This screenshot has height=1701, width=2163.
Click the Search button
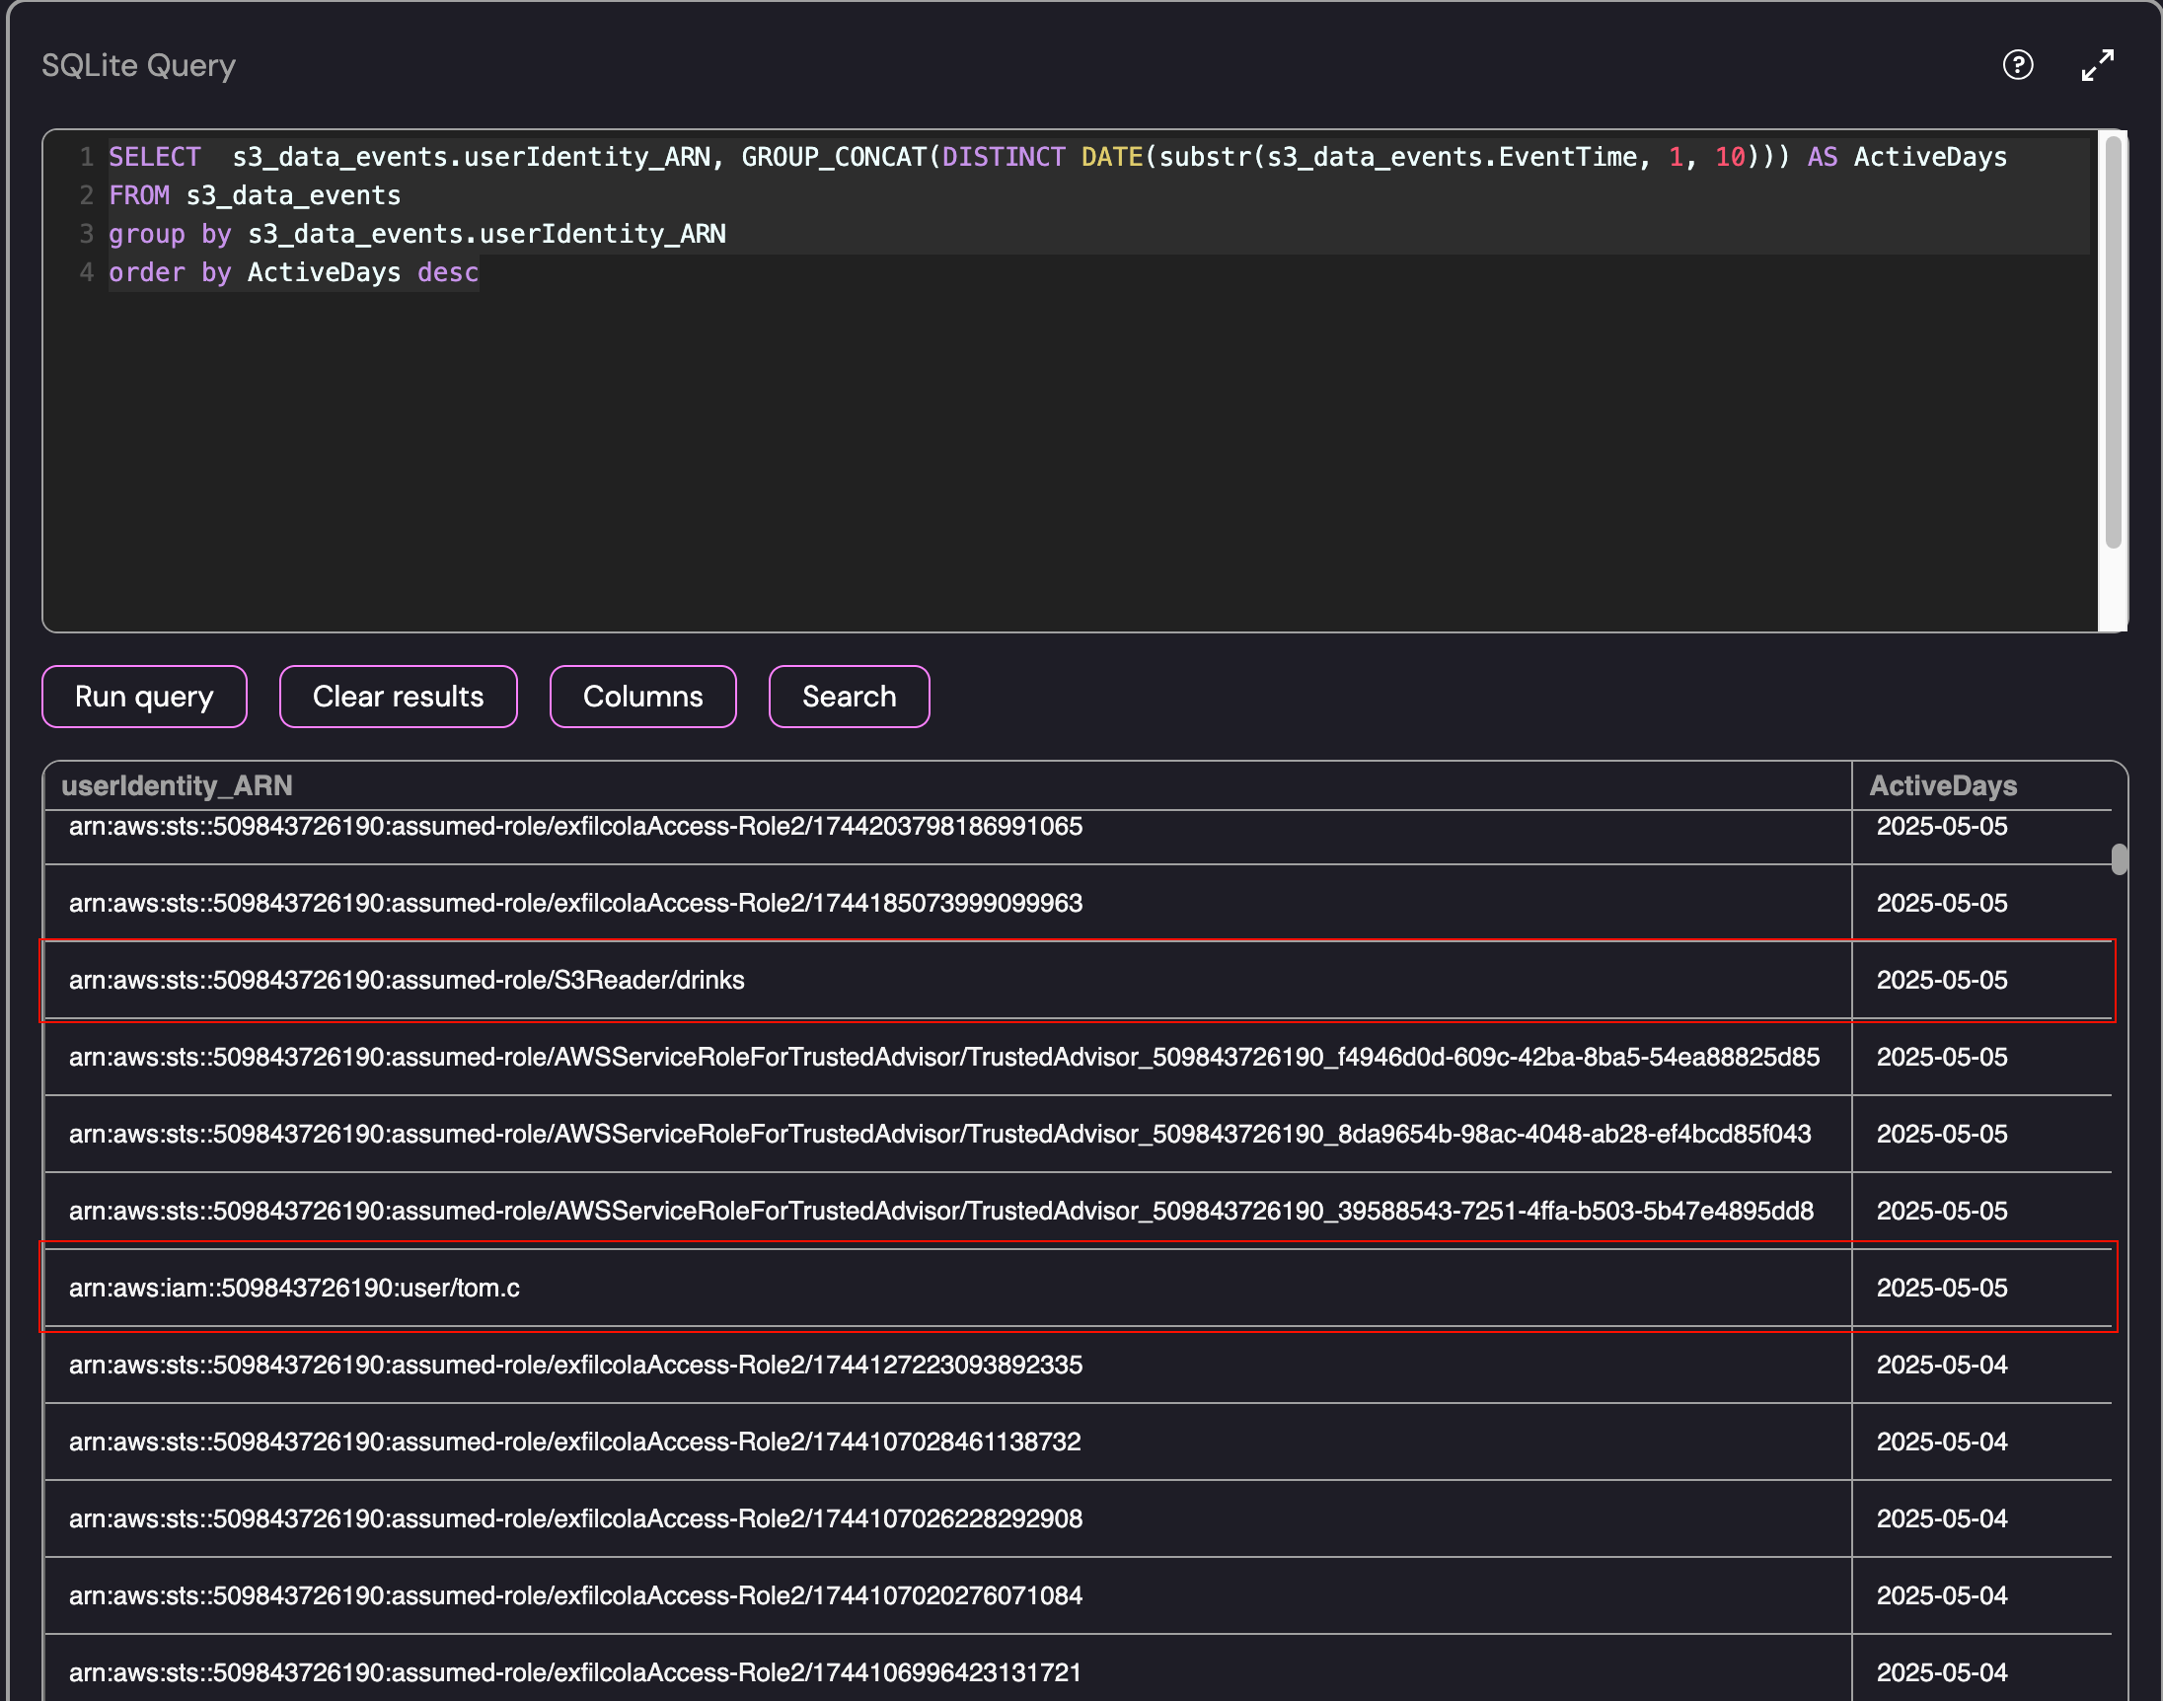849,697
